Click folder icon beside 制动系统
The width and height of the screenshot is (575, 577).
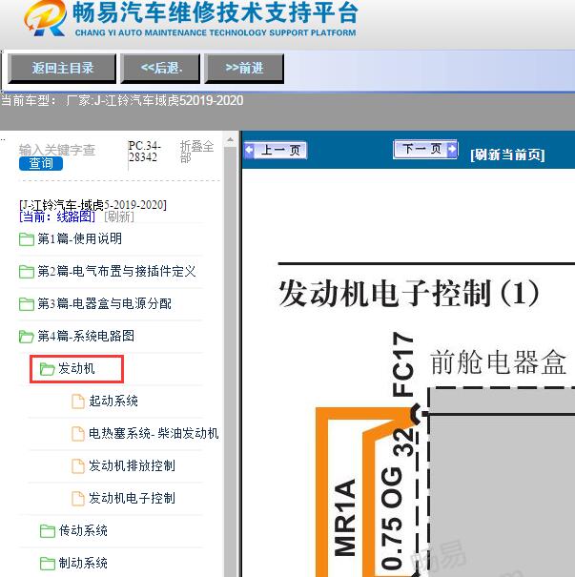point(47,564)
